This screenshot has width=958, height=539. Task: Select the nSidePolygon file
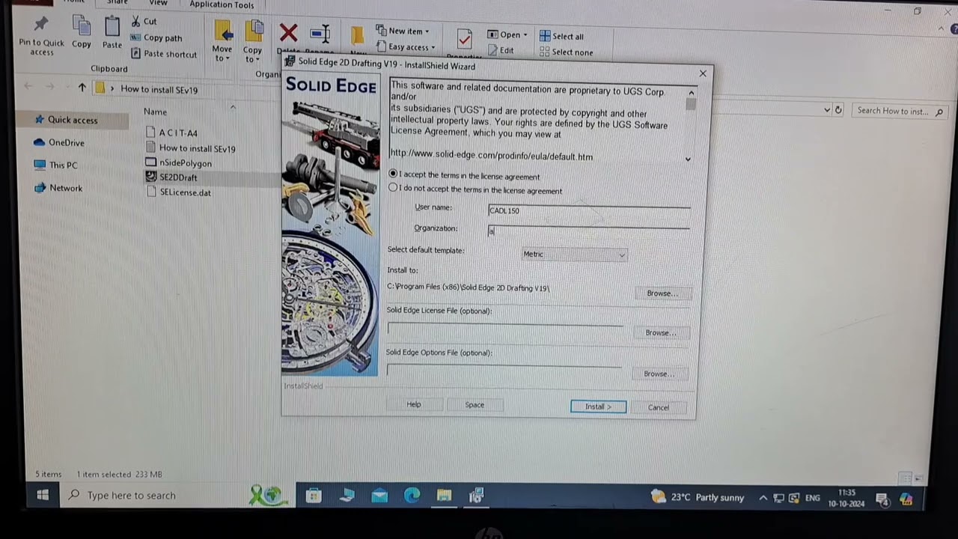click(185, 162)
